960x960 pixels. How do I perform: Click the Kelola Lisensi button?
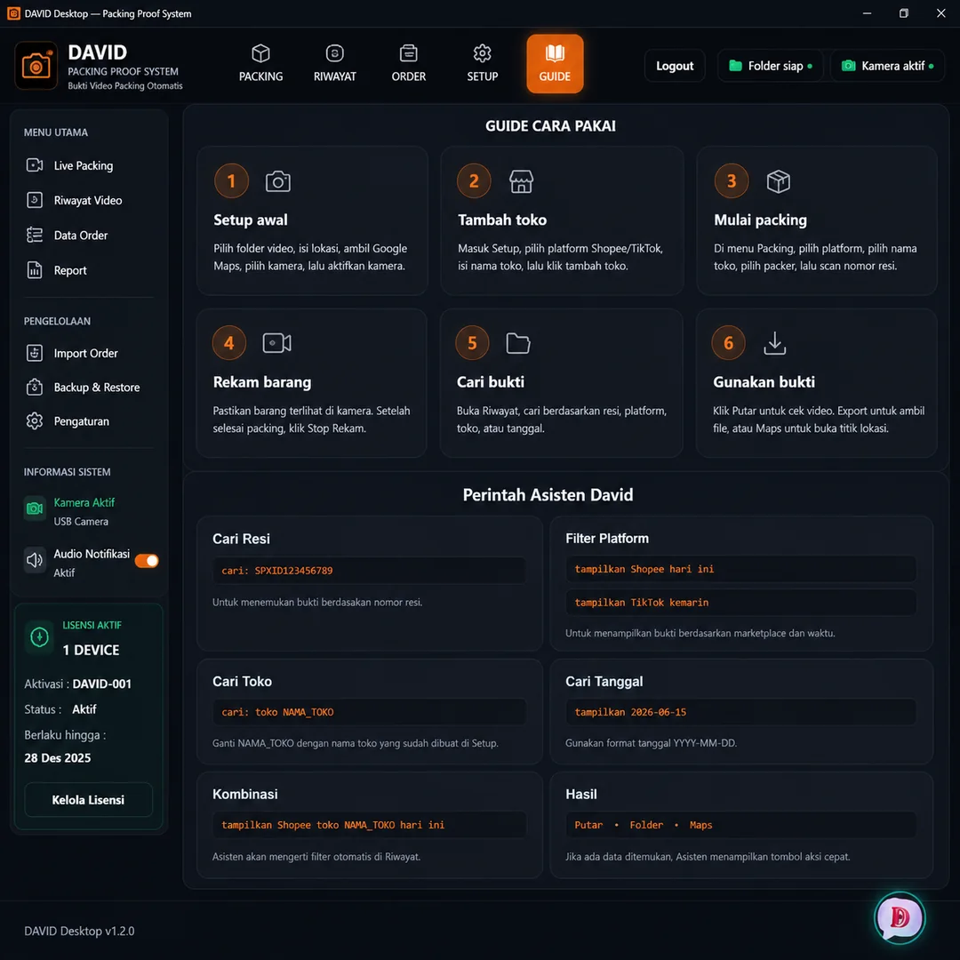click(x=88, y=800)
